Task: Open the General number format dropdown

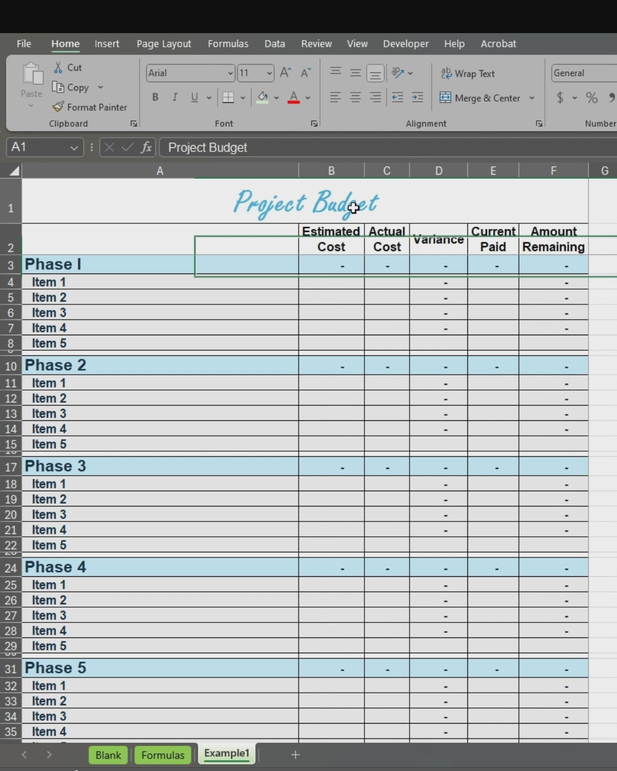Action: (x=583, y=73)
